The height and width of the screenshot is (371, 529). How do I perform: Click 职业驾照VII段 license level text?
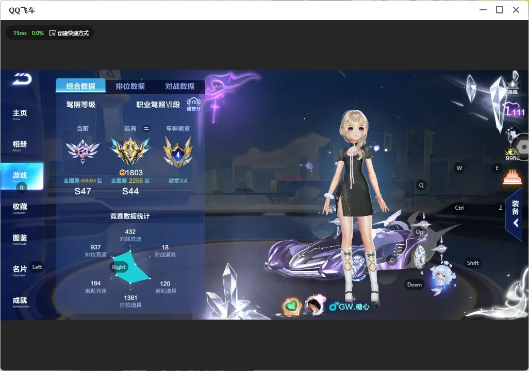[x=158, y=105]
